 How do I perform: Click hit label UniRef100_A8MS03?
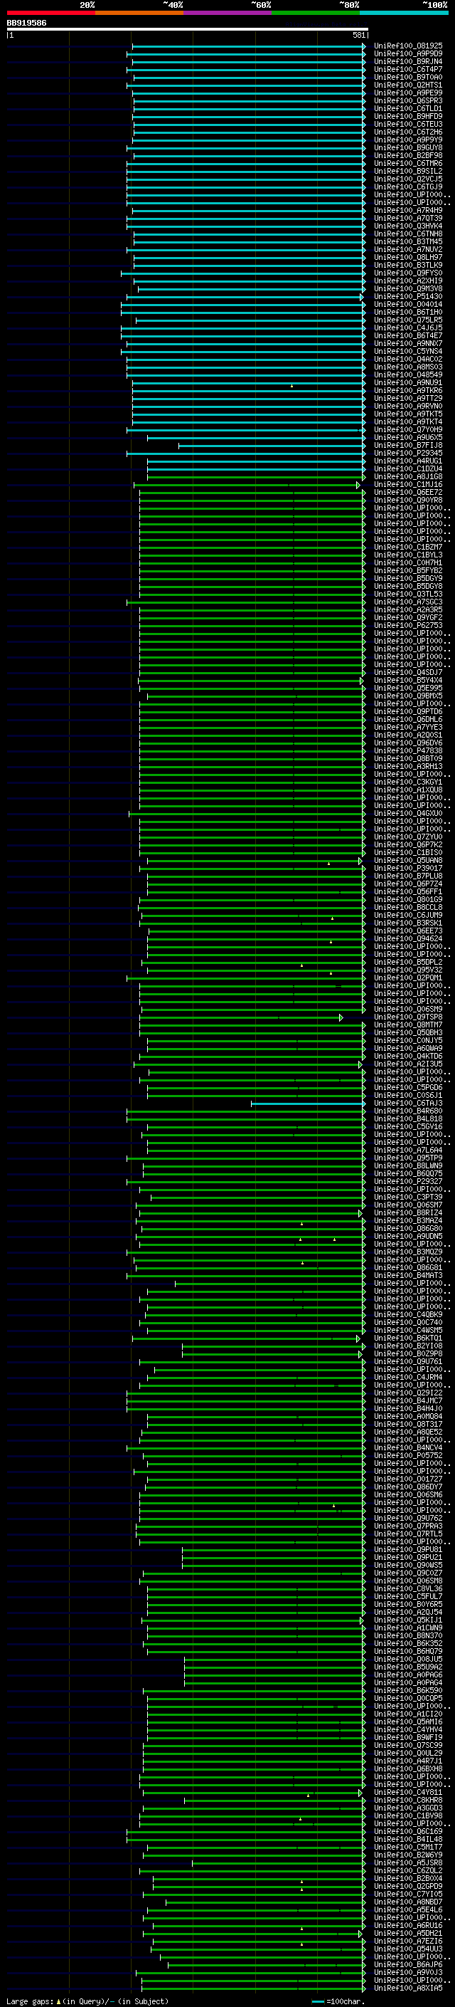click(408, 367)
